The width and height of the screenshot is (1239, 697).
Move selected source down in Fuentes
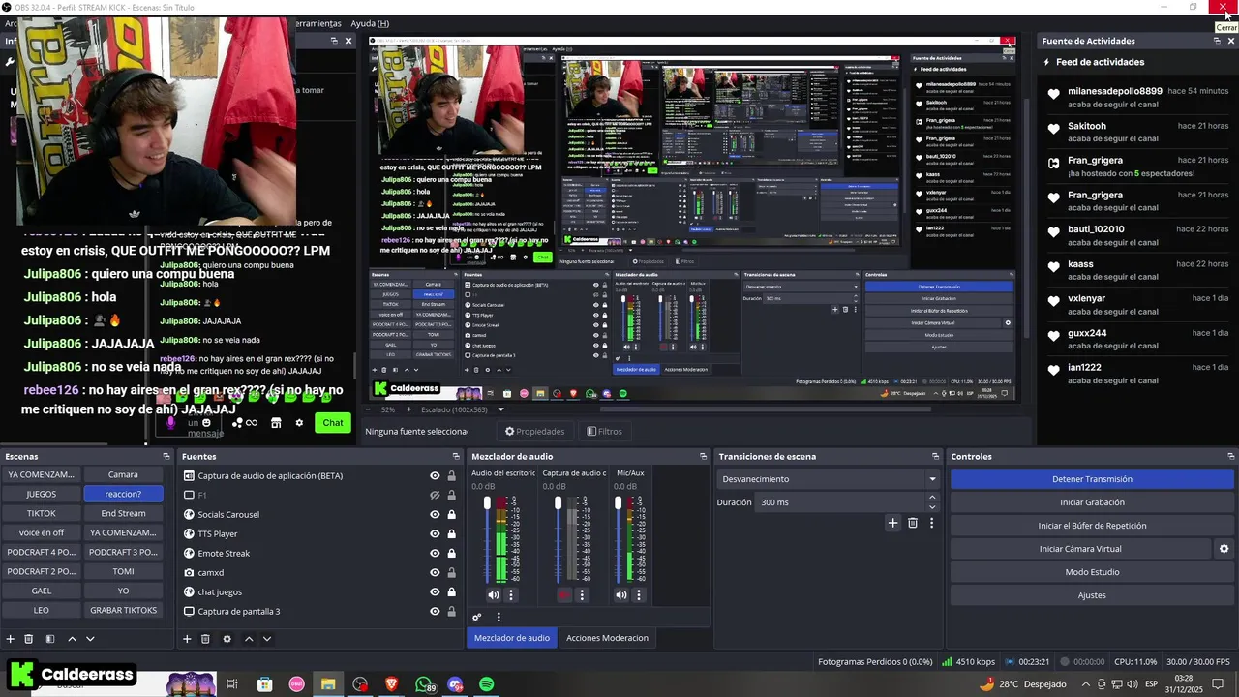coord(267,639)
